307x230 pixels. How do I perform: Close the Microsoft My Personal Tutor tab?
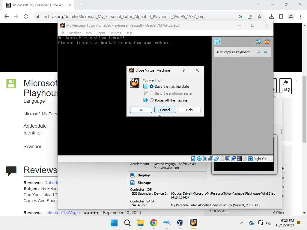(70, 5)
